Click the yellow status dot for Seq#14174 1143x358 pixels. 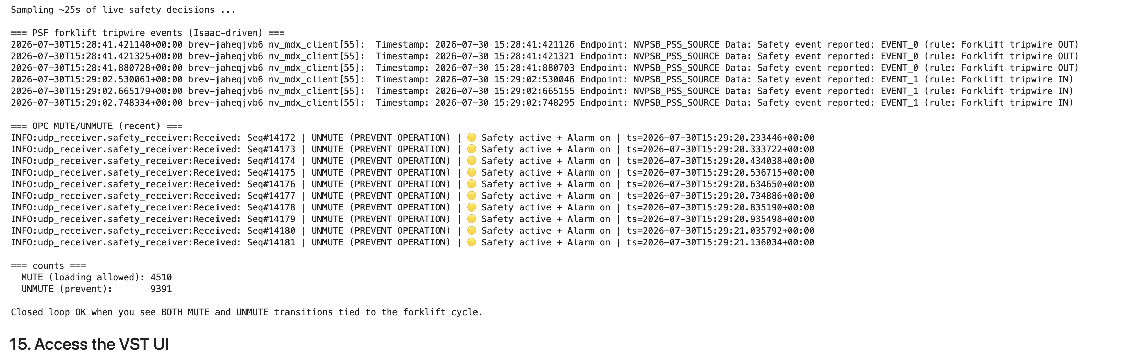click(472, 161)
